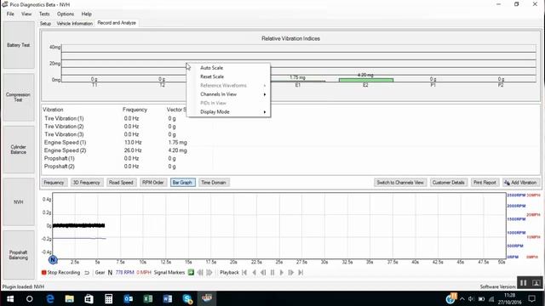Play backwards with the reverse arrow
This screenshot has height=306, width=545.
(254, 272)
